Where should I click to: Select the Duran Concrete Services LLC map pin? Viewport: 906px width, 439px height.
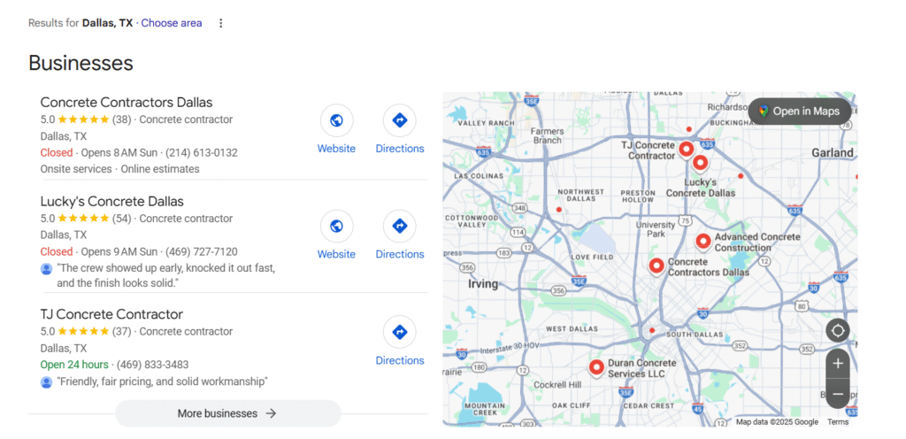596,366
